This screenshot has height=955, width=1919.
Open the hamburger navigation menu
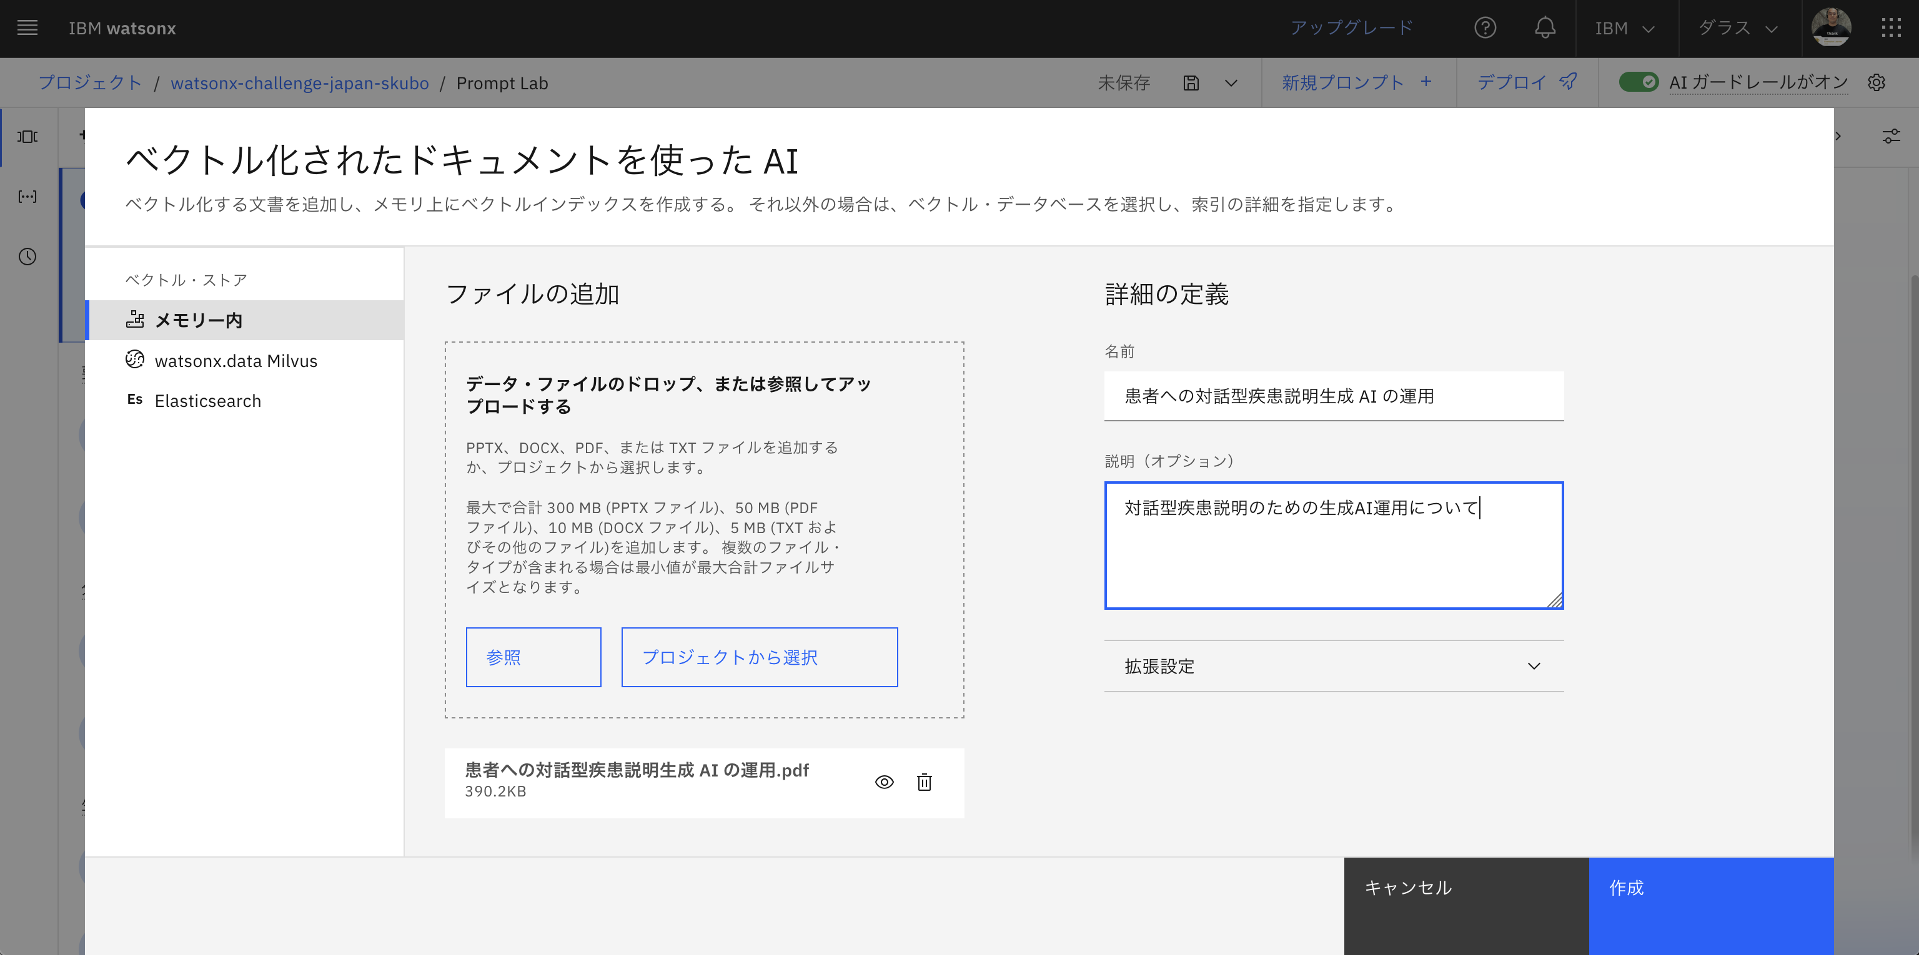click(27, 28)
